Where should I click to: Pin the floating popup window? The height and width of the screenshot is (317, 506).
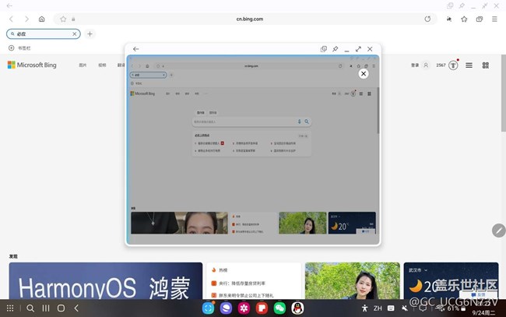pyautogui.click(x=336, y=49)
